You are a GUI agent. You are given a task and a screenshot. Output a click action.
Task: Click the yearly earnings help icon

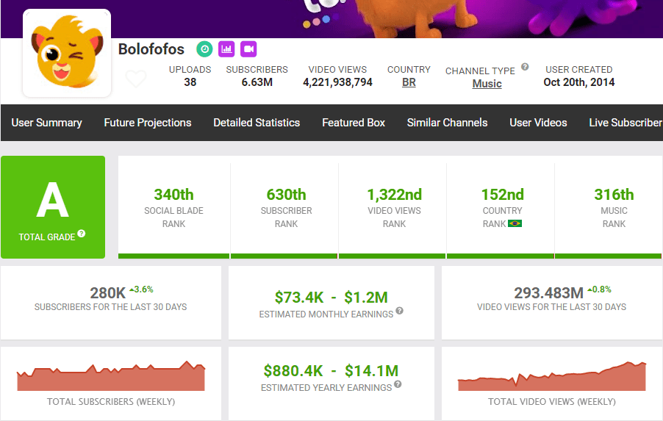398,384
